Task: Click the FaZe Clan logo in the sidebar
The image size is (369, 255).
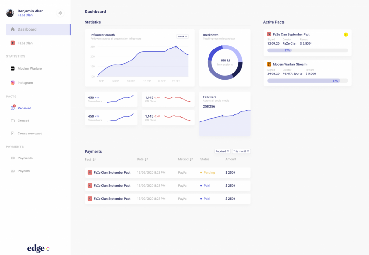Action: [12, 43]
